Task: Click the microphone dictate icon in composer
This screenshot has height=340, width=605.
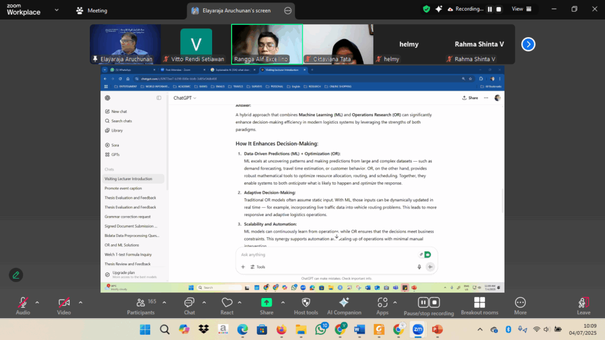Action: tap(419, 267)
